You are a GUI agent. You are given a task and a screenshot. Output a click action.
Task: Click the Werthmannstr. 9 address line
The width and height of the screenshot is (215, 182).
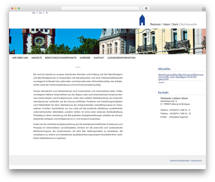169,101
